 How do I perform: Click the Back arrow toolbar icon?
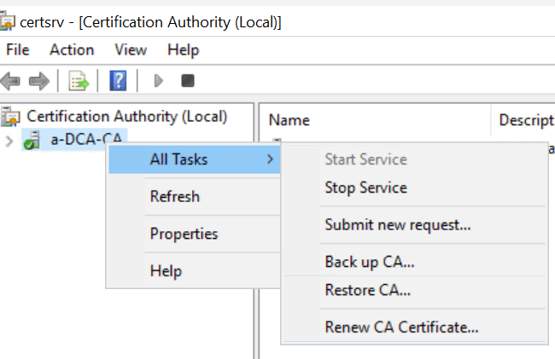(10, 81)
